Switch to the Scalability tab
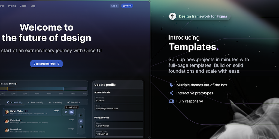This screenshot has height=139, width=279. coord(55,102)
